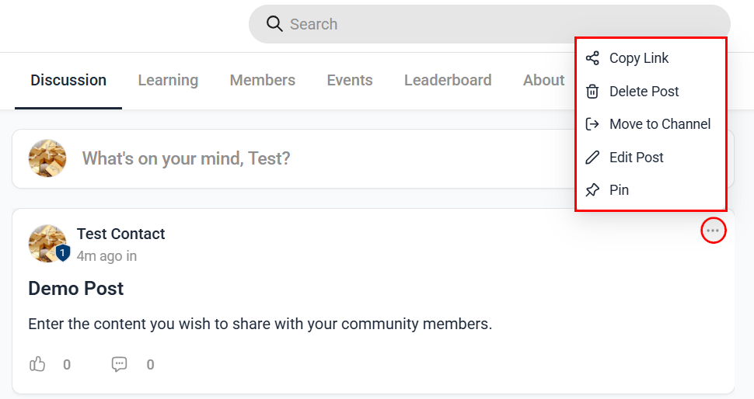This screenshot has width=754, height=399.
Task: Click the Edit Post pencil icon
Action: [592, 158]
